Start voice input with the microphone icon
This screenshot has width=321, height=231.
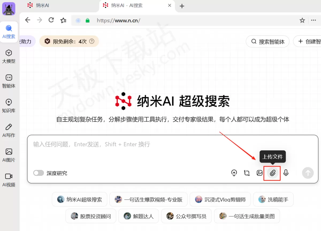tap(286, 173)
